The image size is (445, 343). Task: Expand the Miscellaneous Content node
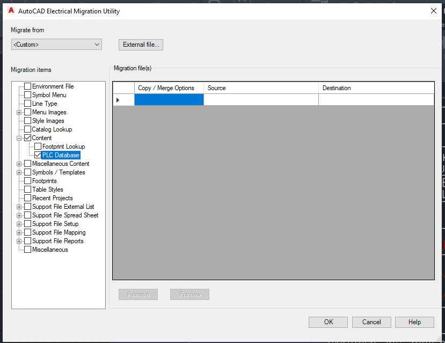pyautogui.click(x=19, y=164)
